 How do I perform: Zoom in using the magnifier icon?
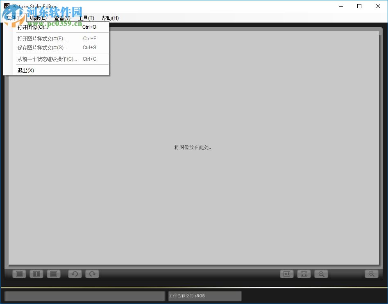(x=371, y=274)
